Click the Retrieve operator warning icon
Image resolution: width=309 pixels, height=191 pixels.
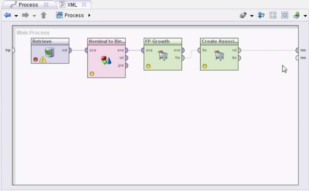coord(43,59)
